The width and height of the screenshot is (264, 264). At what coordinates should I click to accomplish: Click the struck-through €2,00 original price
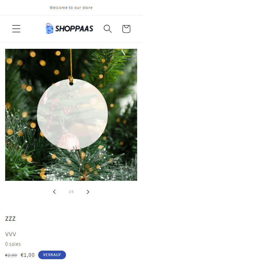(11, 255)
